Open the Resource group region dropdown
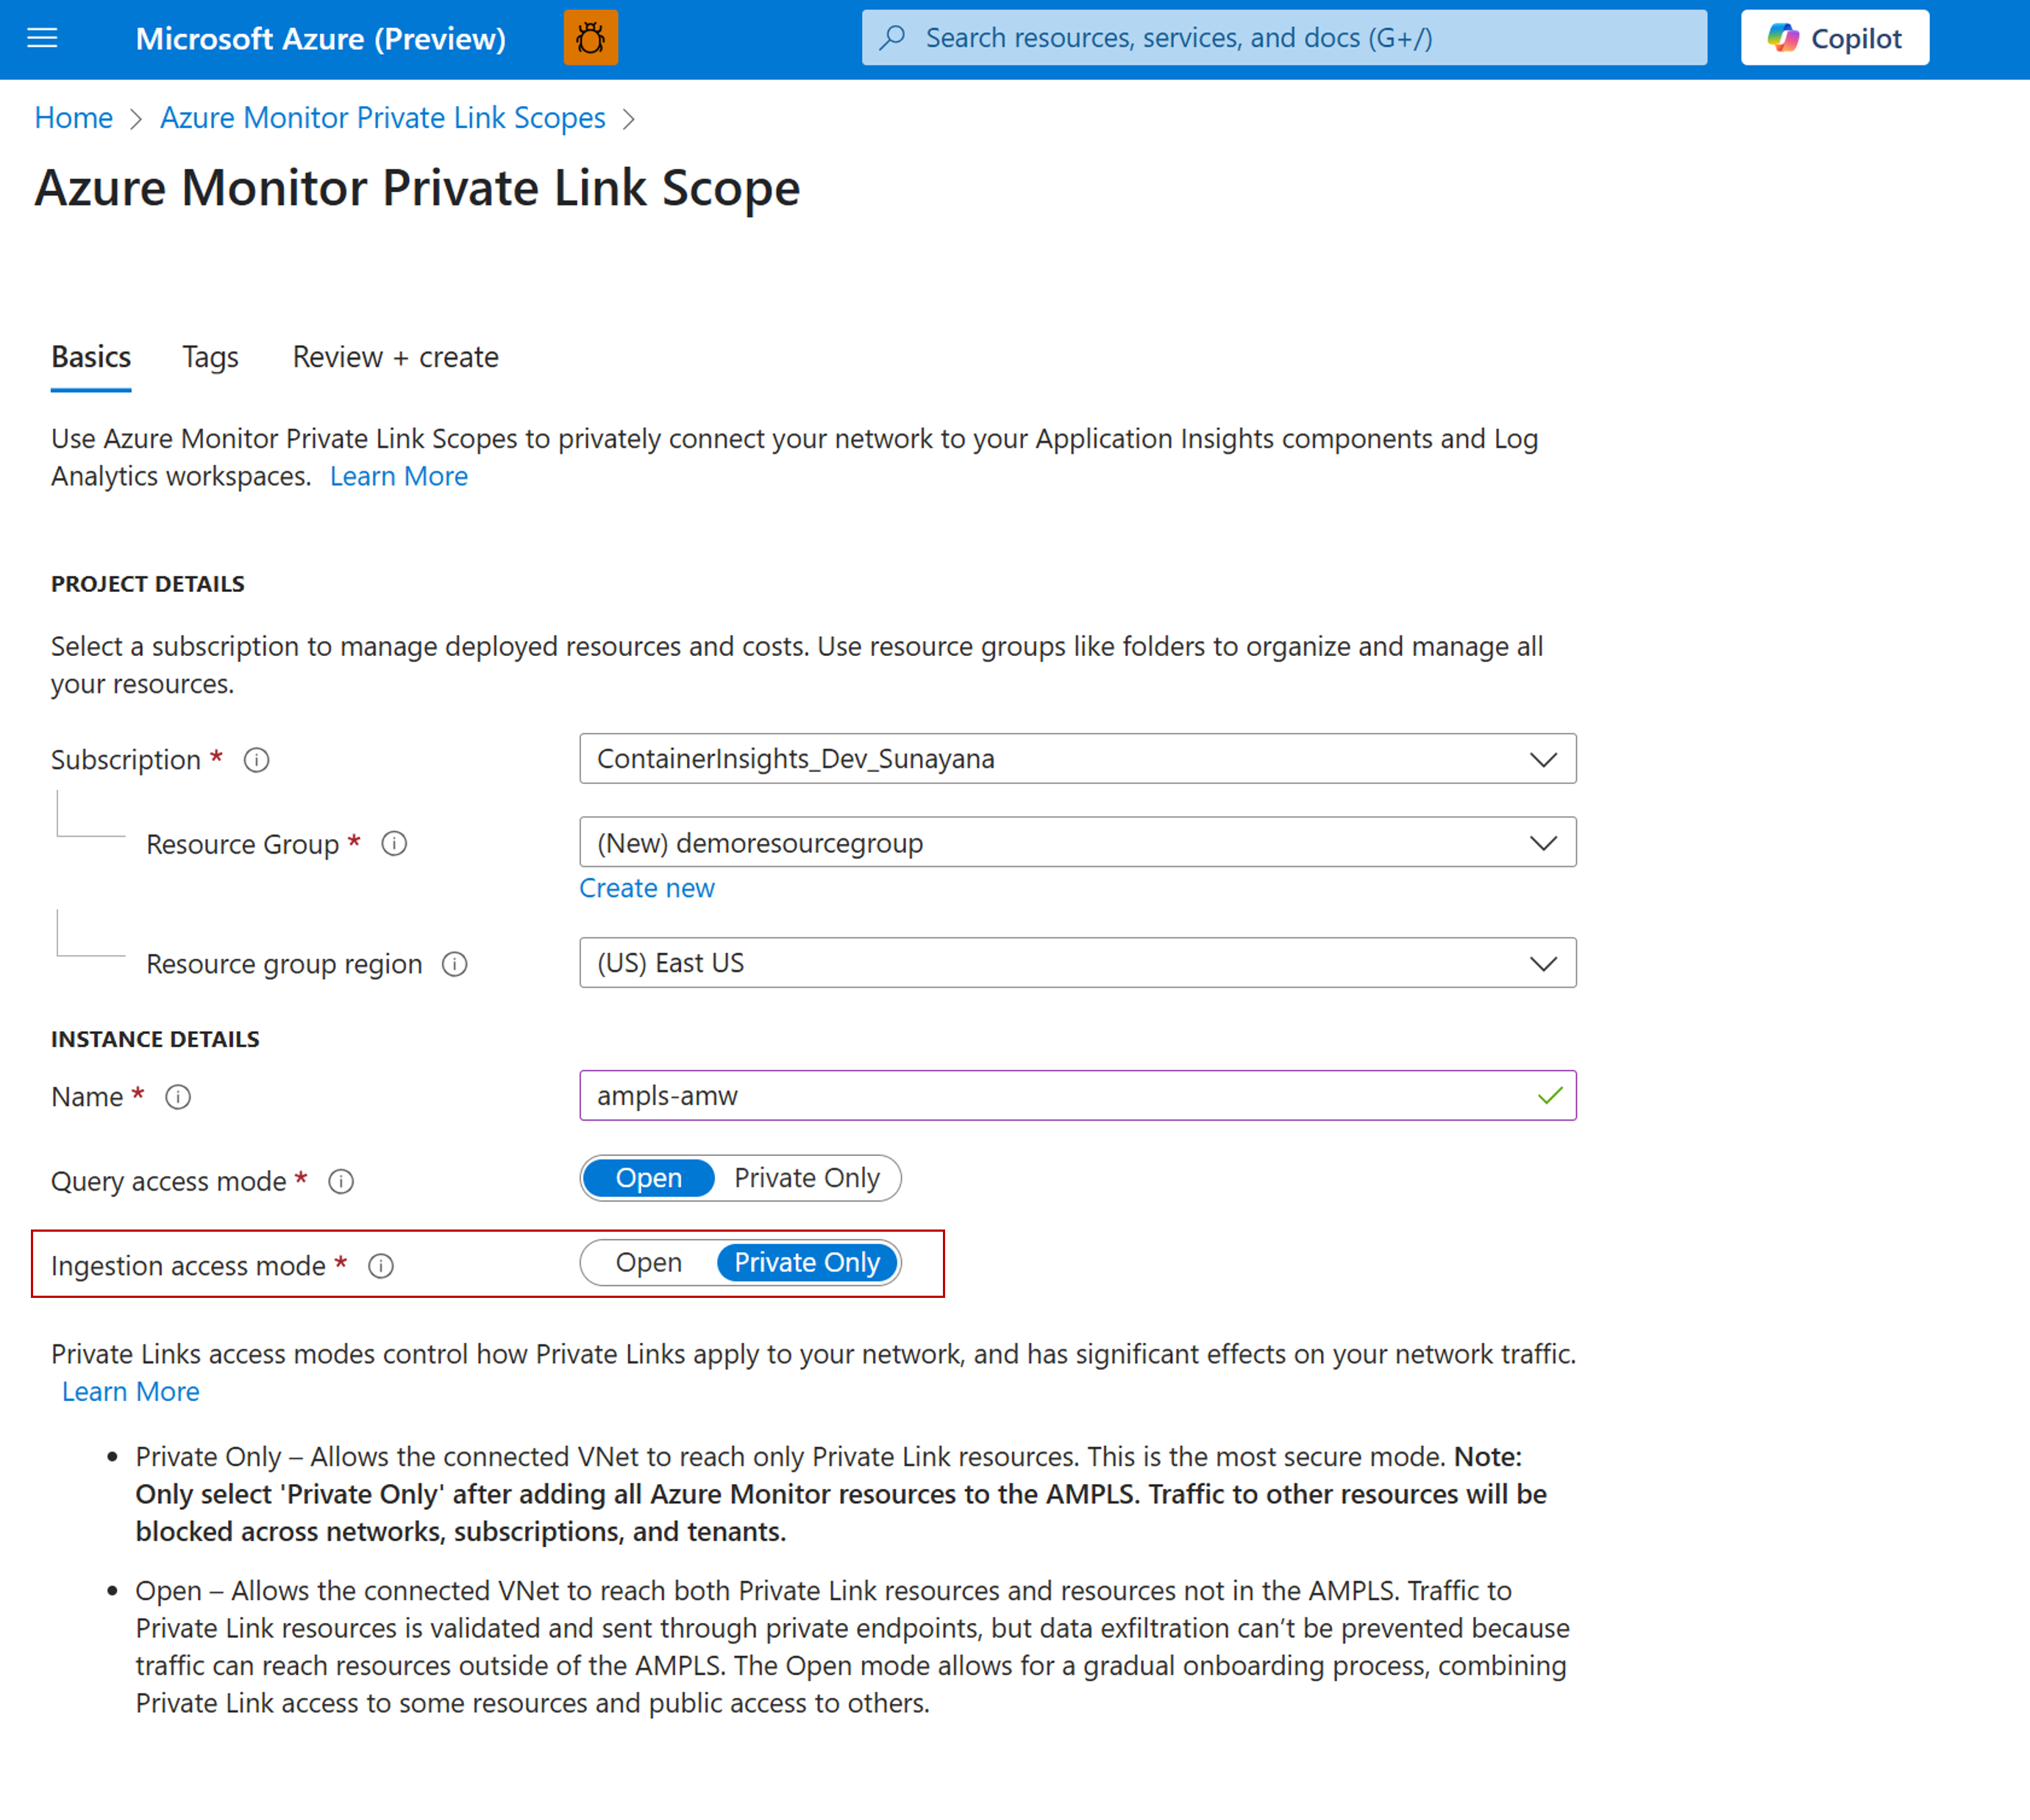 [1077, 963]
